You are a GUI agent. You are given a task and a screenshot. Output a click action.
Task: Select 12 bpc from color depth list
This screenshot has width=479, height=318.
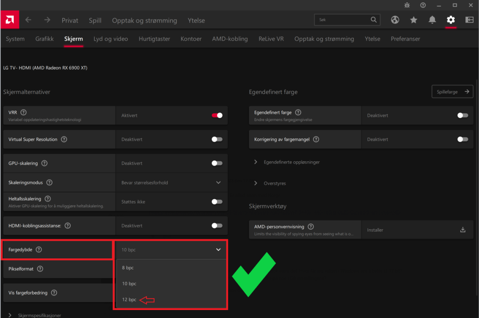coord(129,299)
